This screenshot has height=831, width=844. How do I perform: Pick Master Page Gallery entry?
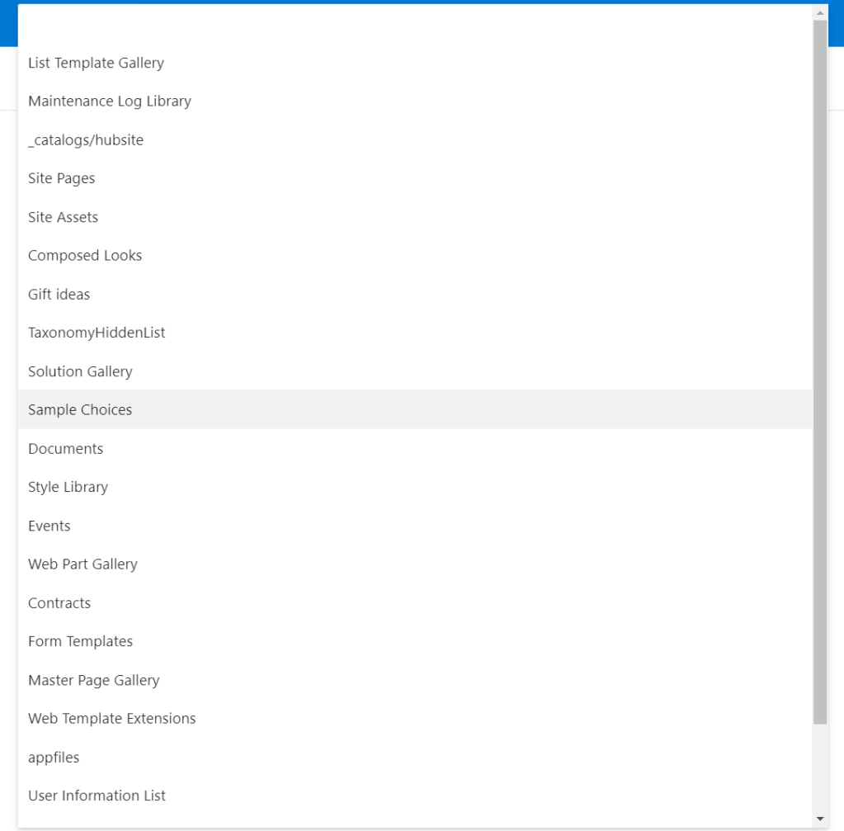tap(94, 680)
